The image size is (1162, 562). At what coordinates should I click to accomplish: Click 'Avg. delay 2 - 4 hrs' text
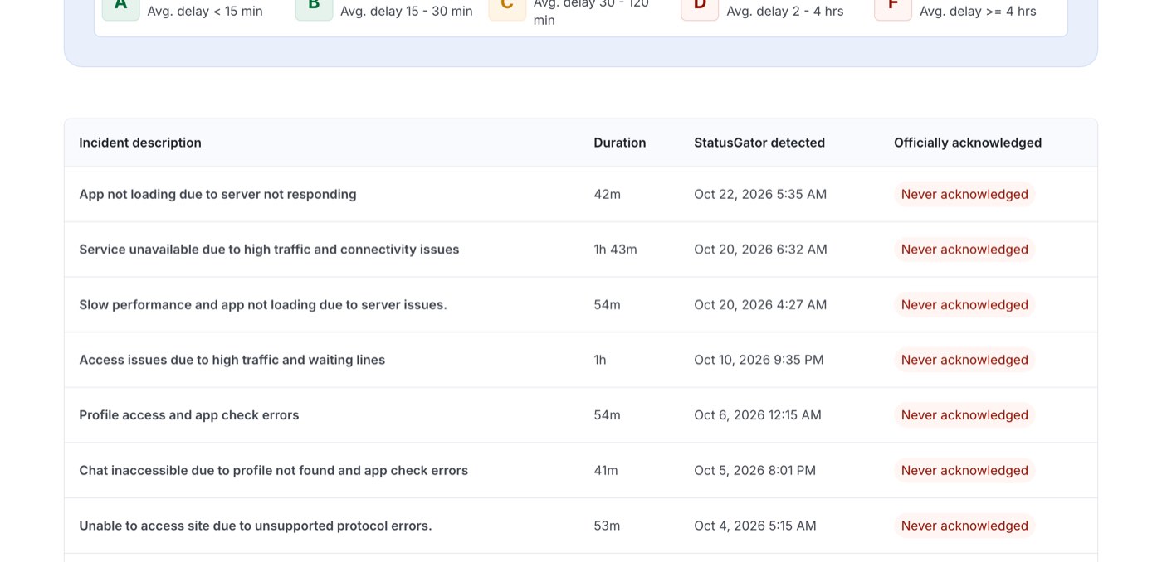pos(785,12)
